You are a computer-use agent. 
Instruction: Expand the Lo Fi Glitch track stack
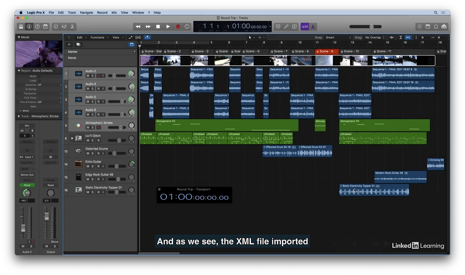72,138
